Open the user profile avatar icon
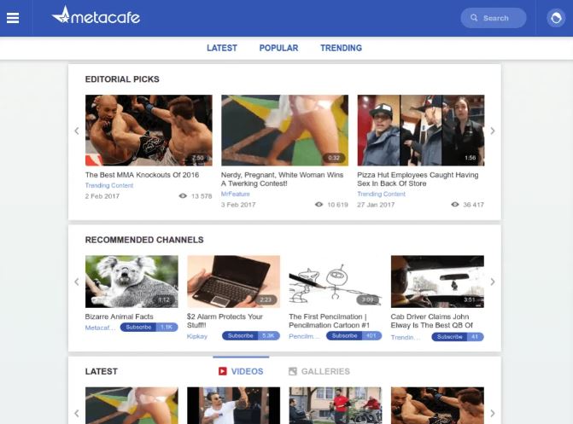The image size is (573, 424). tap(556, 18)
